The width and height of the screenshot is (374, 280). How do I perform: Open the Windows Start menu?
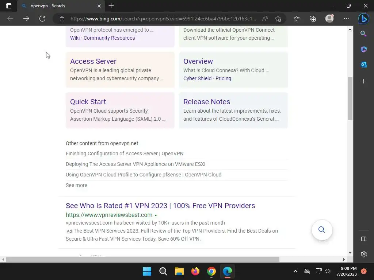[147, 271]
